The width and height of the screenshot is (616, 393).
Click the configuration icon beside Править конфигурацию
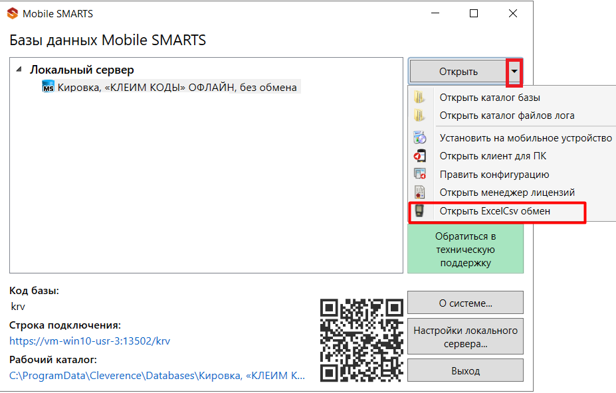pos(419,174)
